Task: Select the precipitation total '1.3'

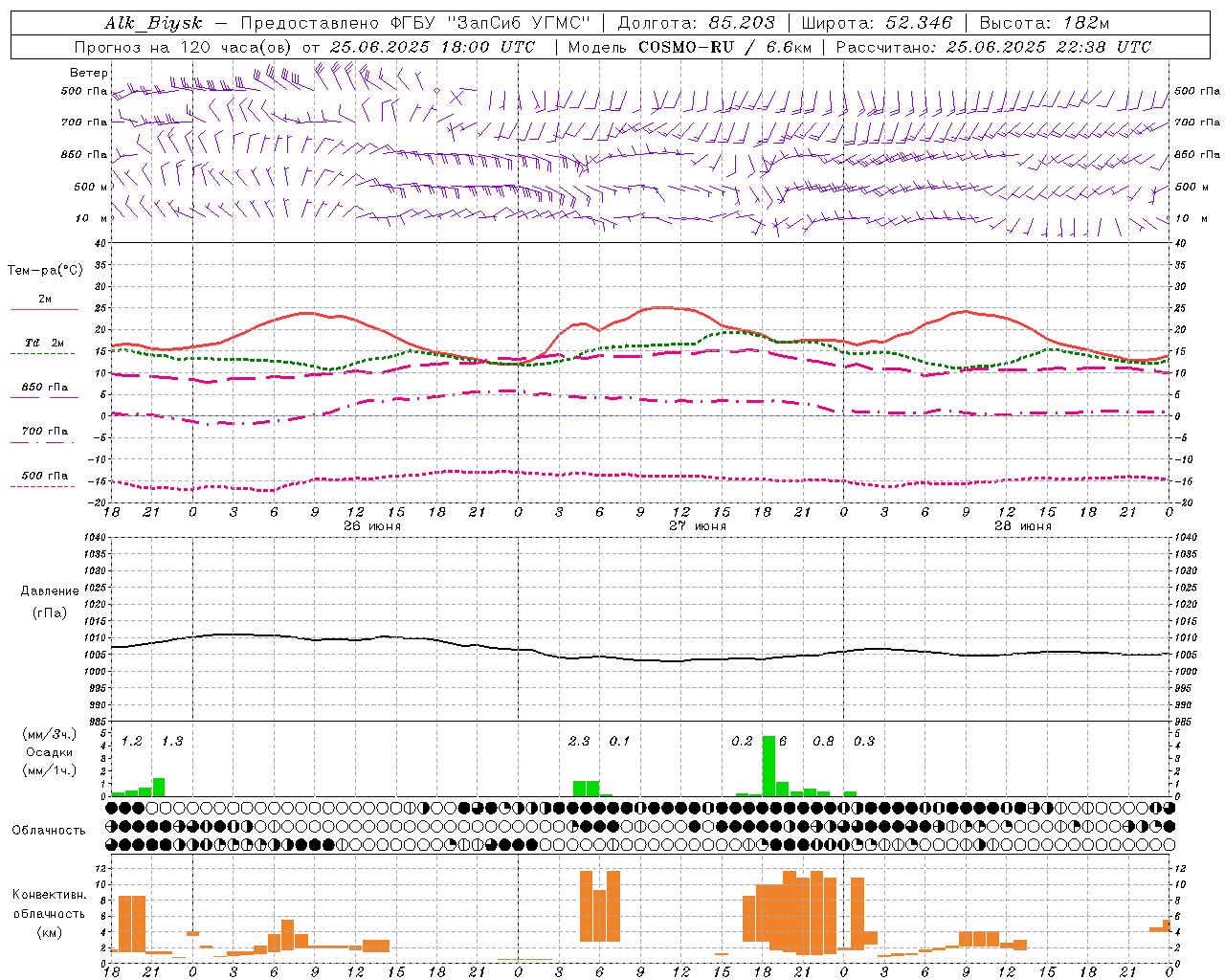Action: click(172, 742)
